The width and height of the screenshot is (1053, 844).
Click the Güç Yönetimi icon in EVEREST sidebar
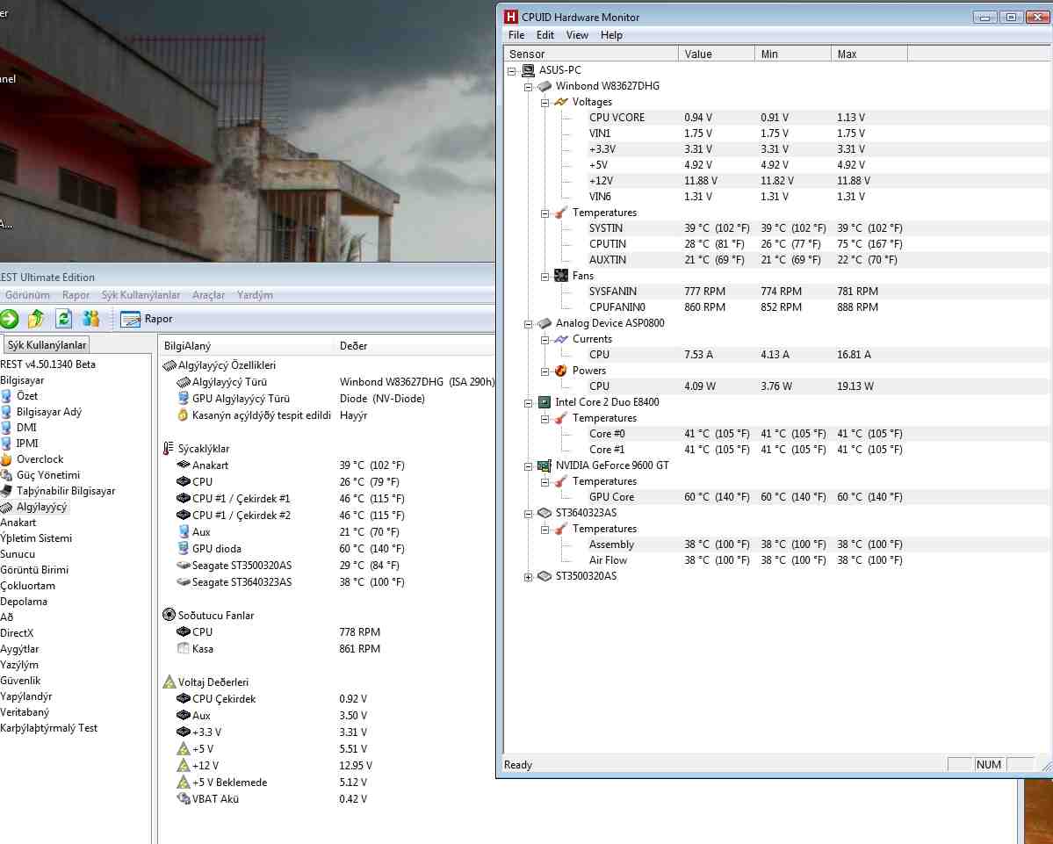[6, 475]
